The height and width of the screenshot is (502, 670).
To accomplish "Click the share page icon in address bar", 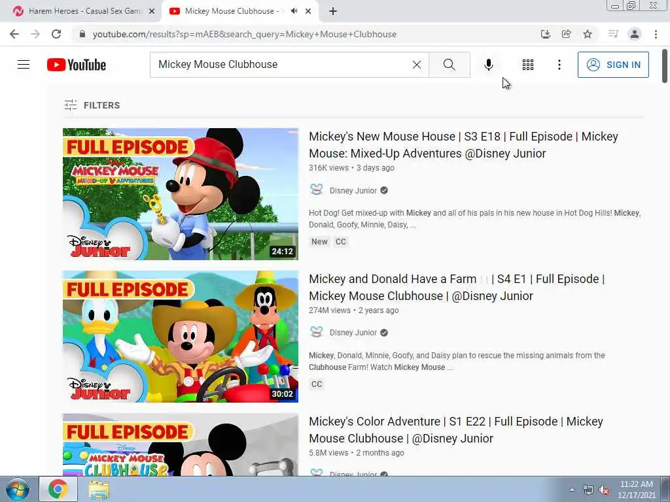I will pyautogui.click(x=566, y=34).
